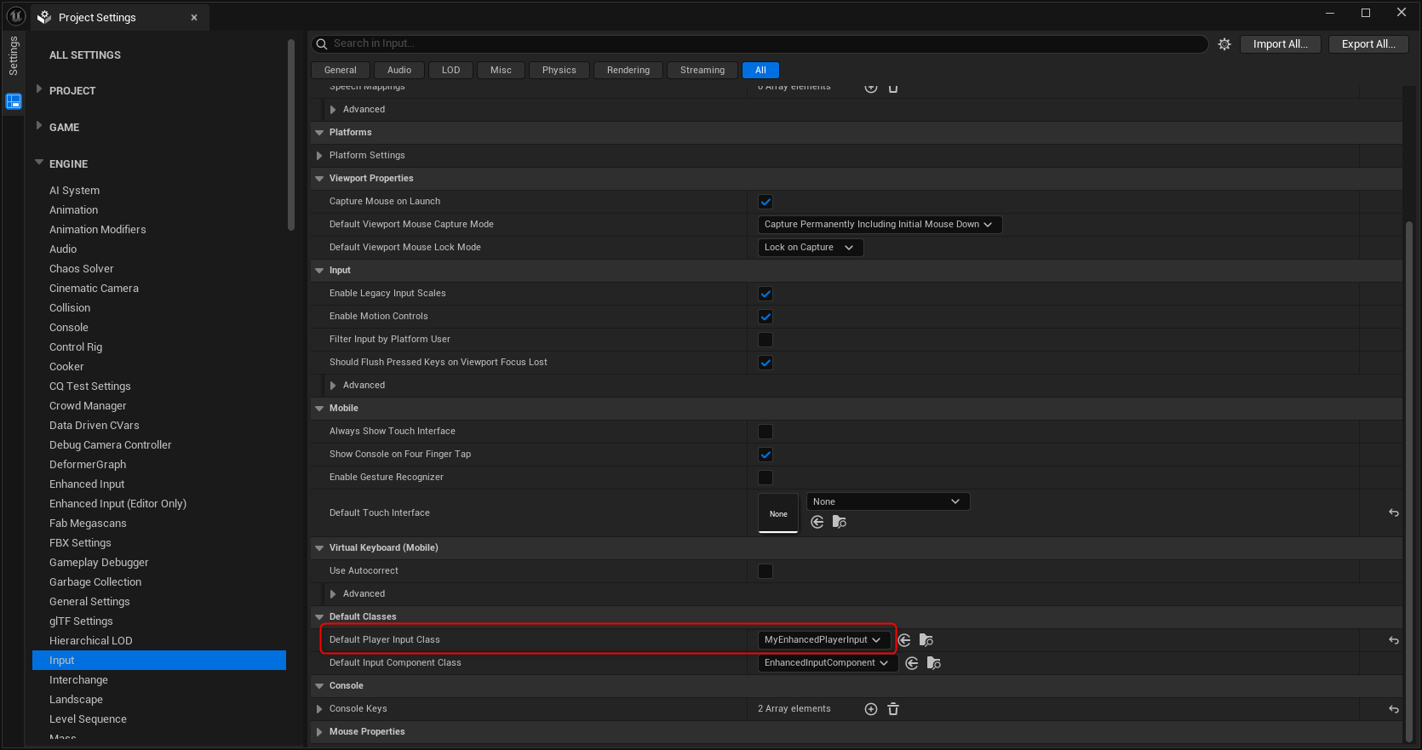Viewport: 1422px width, 750px height.
Task: Click the Settings sidebar panel icon
Action: click(14, 101)
